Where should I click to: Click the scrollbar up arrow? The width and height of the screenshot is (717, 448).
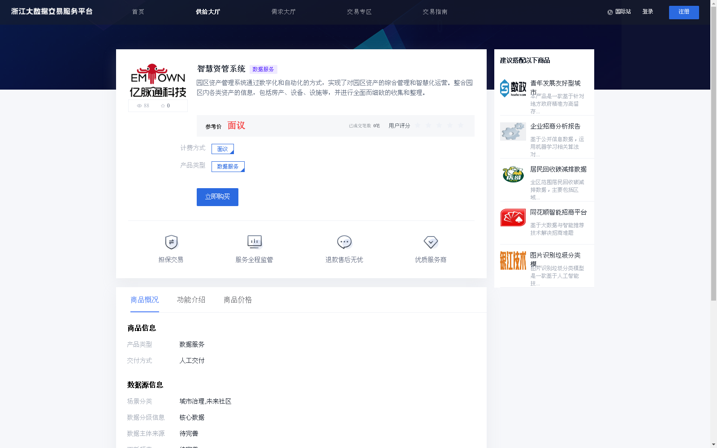[713, 3]
